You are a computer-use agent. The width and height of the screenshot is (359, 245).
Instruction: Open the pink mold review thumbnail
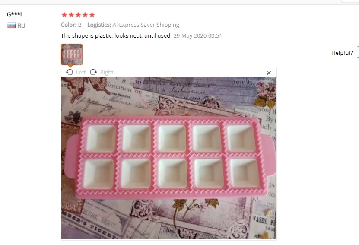(72, 54)
